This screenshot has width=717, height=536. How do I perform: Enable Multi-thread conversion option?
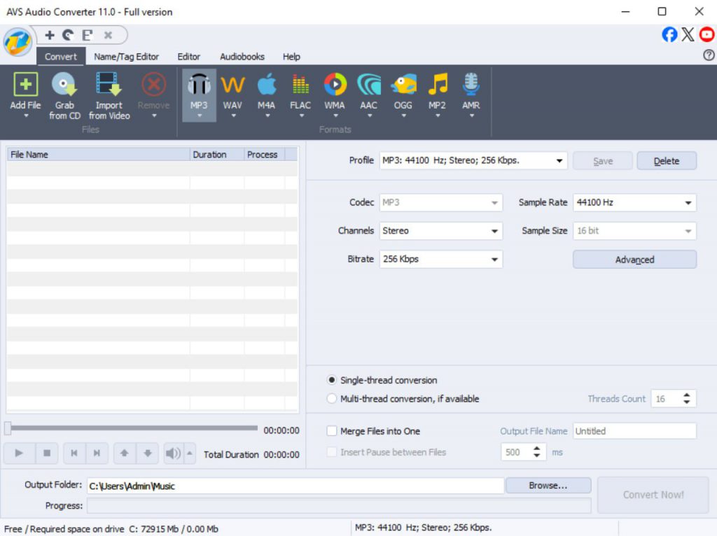pos(332,399)
